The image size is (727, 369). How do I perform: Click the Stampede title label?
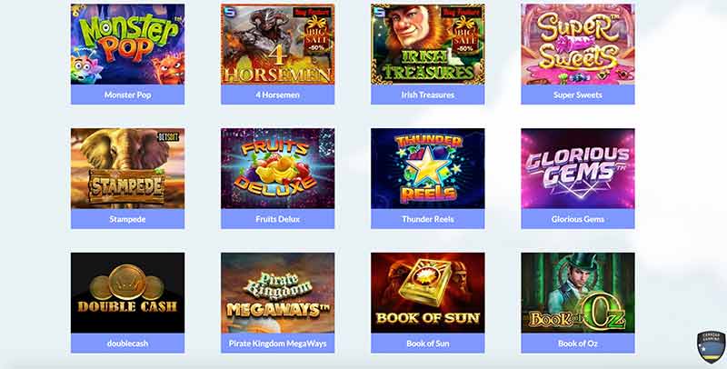(127, 219)
